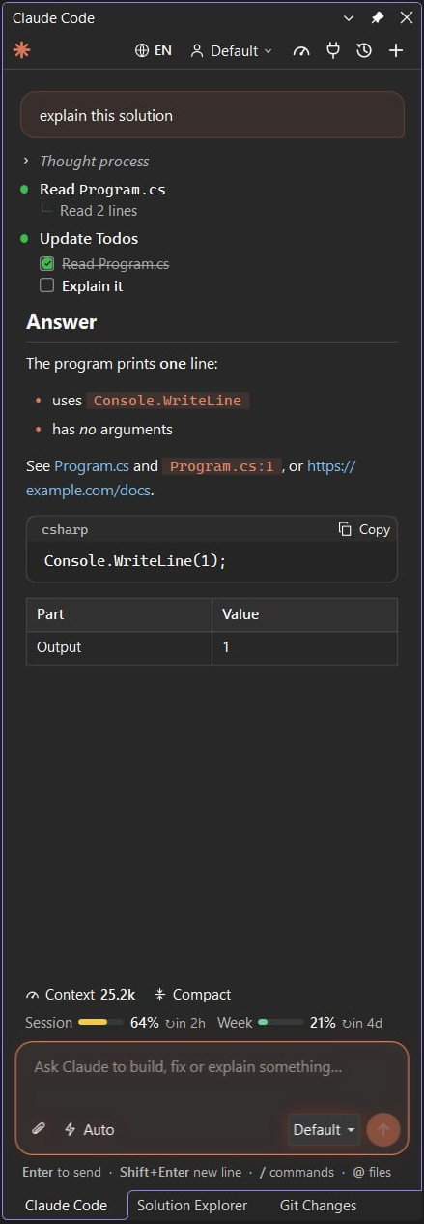Open the Default model dropdown near send
This screenshot has height=1224, width=424.
[324, 1129]
